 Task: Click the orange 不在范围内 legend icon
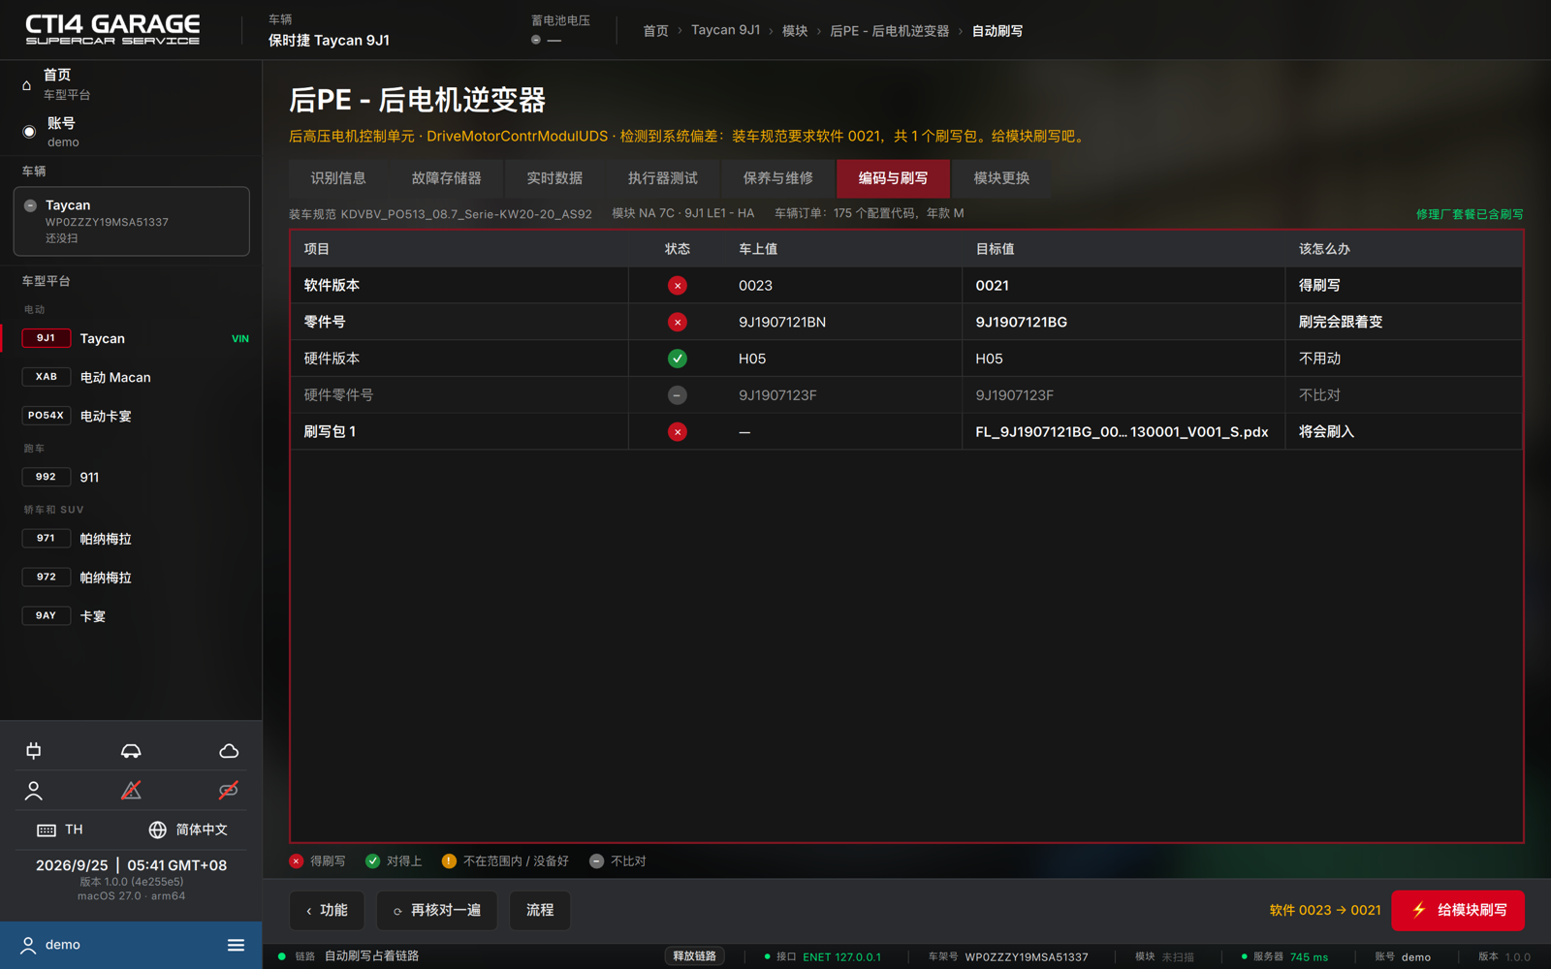coord(449,860)
